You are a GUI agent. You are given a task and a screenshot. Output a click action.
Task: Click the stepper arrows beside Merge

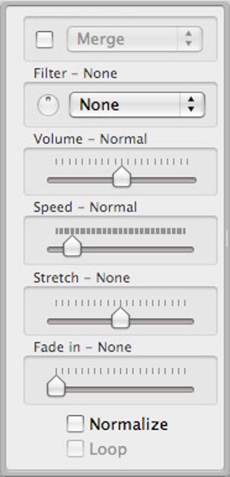[188, 39]
